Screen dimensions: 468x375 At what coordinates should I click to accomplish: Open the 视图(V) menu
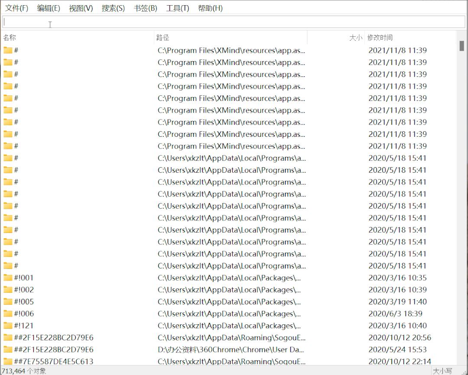[81, 8]
